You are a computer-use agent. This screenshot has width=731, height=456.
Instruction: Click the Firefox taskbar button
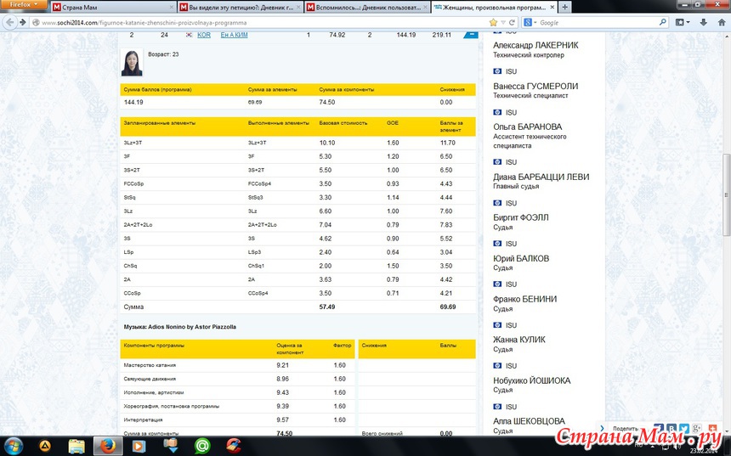(108, 446)
